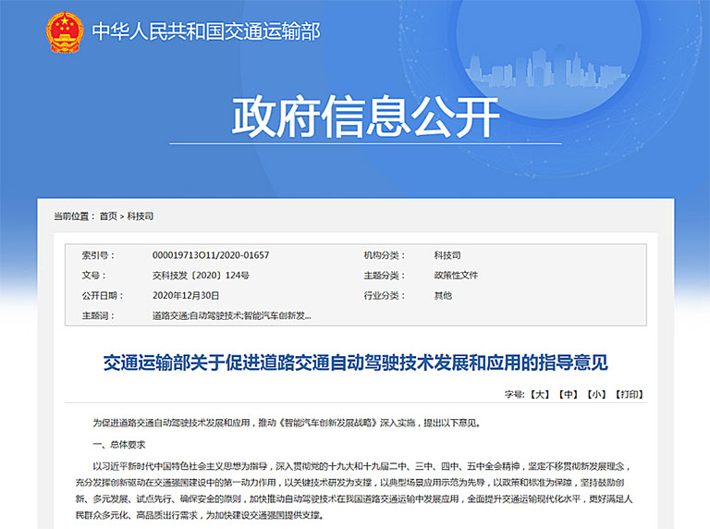Click the document title 交通运输部关于促进道路交通自动驾驶技术发展和应用的指导意见

click(355, 363)
